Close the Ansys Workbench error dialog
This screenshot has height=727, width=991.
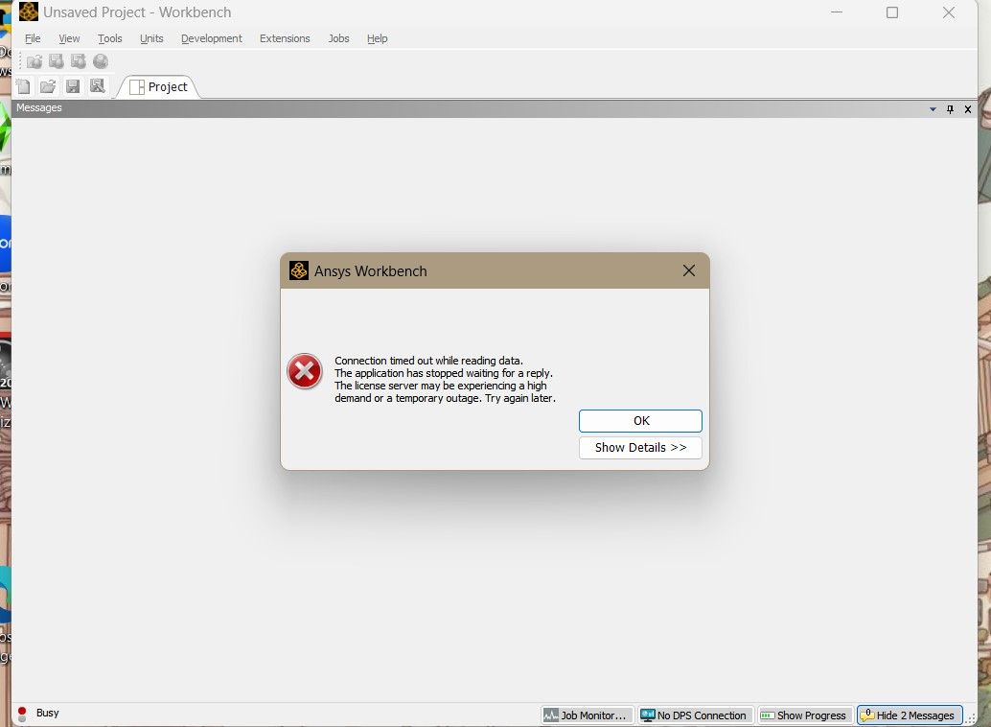pos(689,270)
